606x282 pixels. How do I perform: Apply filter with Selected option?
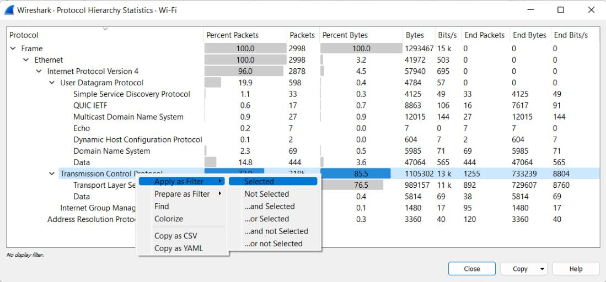pyautogui.click(x=273, y=182)
